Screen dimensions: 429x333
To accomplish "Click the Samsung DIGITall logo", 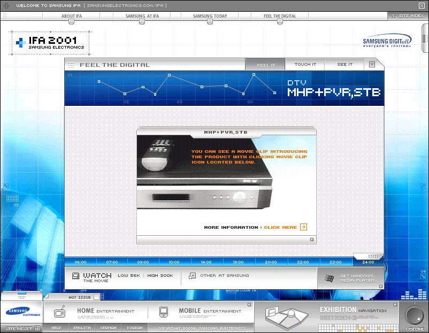I will click(387, 41).
